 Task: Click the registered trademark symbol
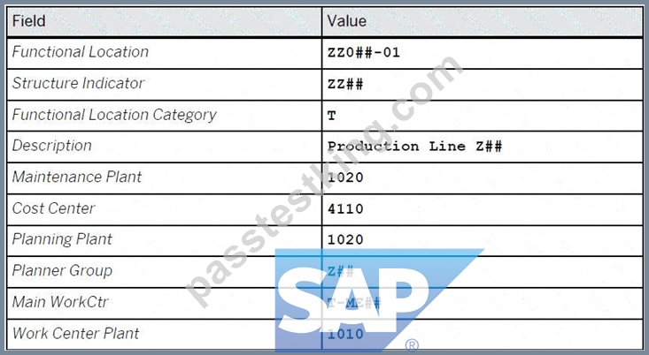point(412,345)
